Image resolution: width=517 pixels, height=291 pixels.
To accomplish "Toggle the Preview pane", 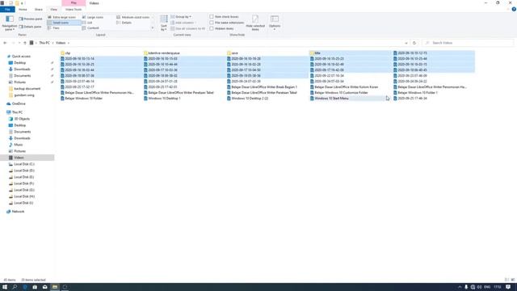I will pos(31,19).
